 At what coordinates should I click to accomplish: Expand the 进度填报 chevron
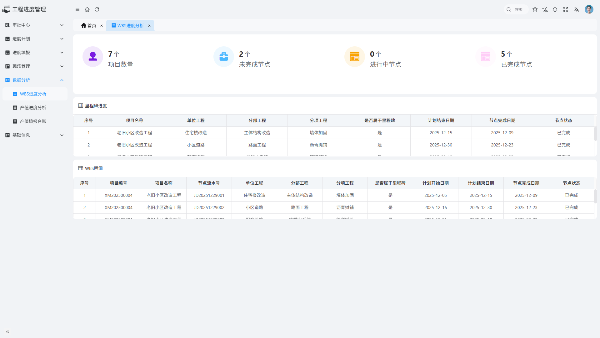(62, 53)
